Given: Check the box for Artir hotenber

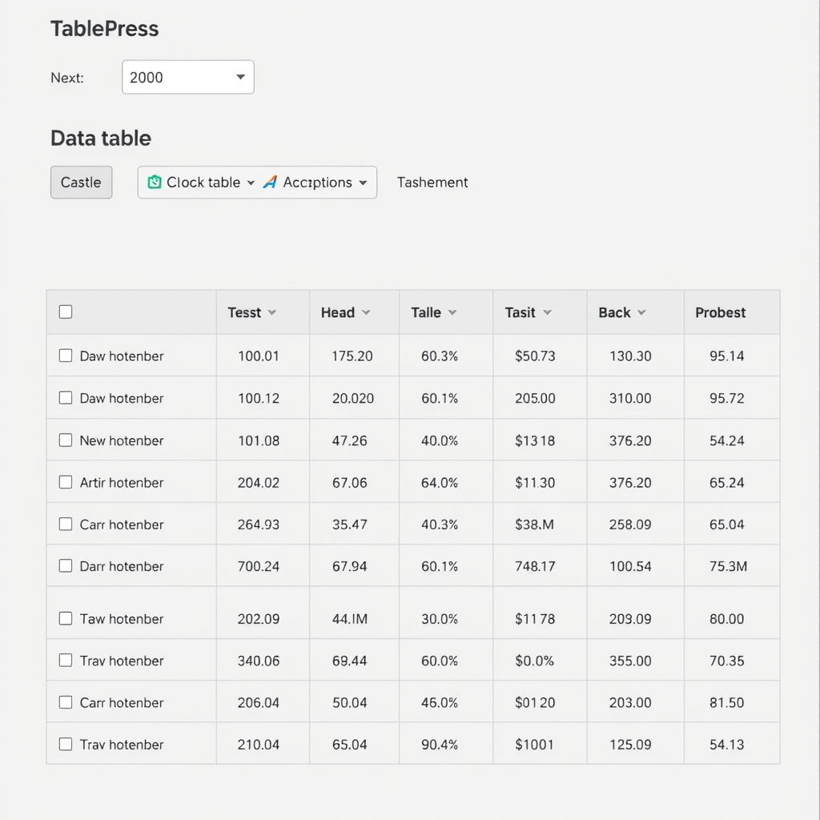Looking at the screenshot, I should tap(66, 481).
